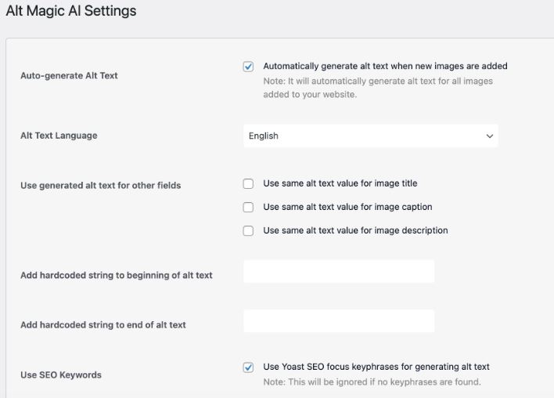Click the 'Automatically generate alt text when new images' label

385,66
